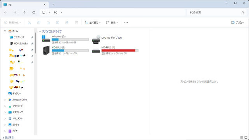249x140 pixels.
Task: Click PC in the address breadcrumb
Action: pos(55,12)
